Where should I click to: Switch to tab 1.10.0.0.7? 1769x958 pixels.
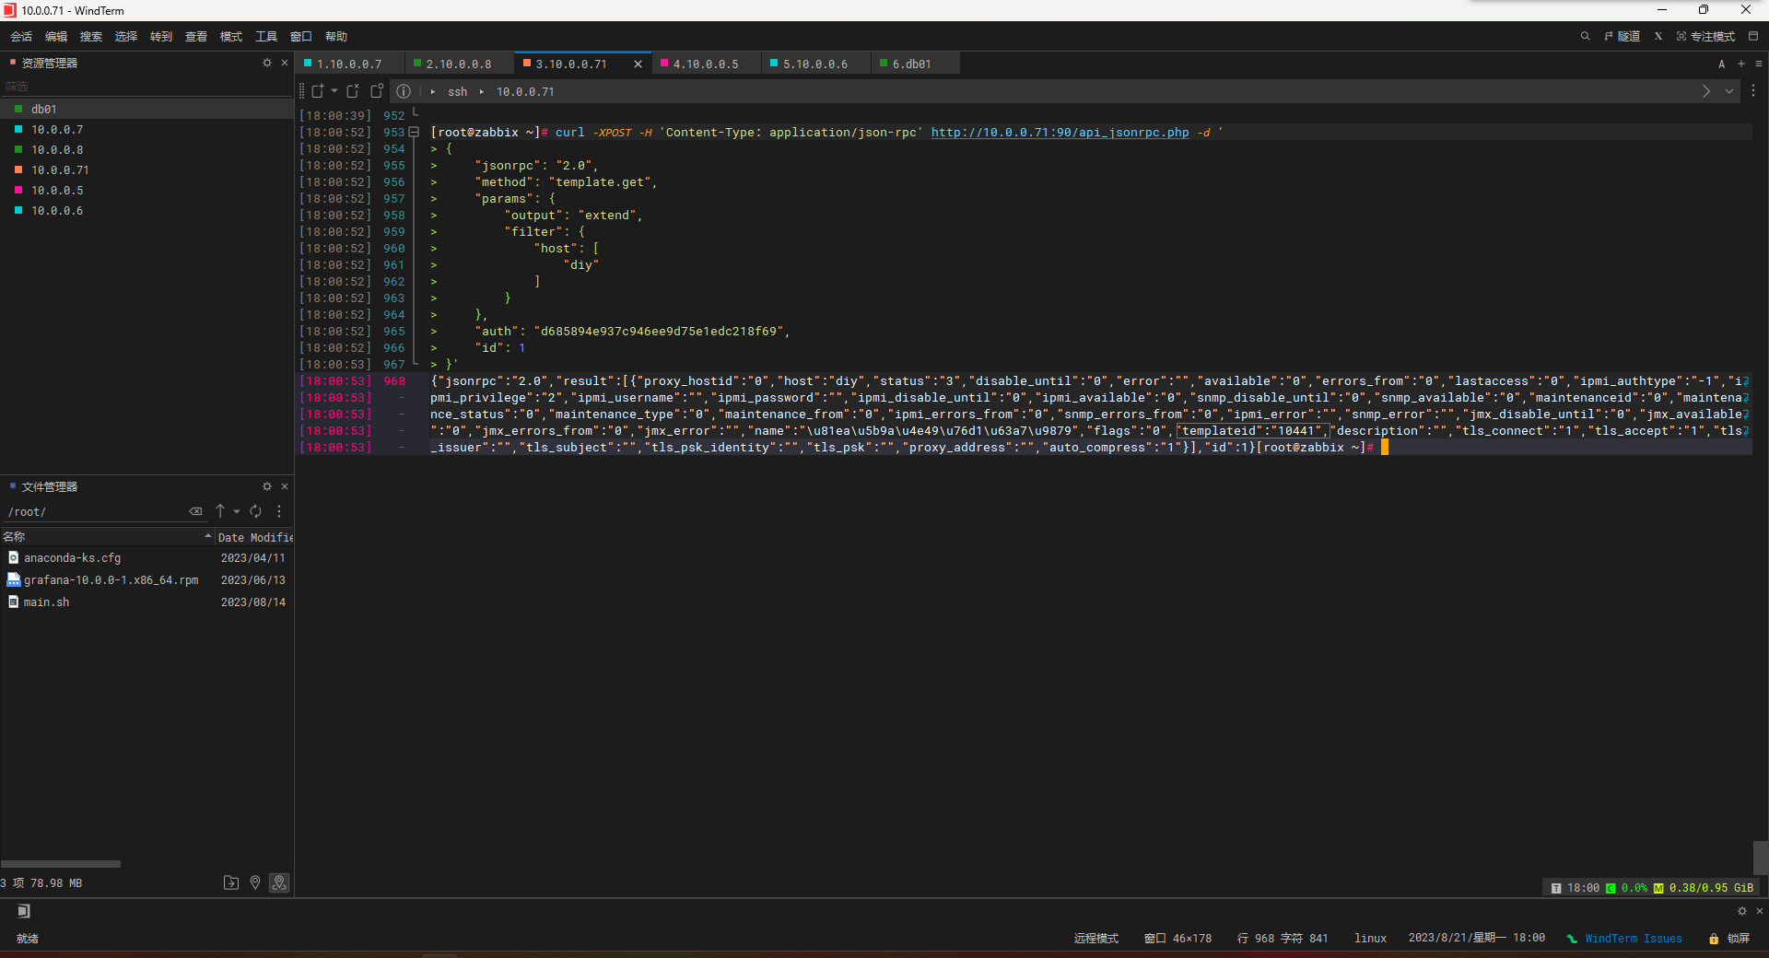[x=349, y=64]
